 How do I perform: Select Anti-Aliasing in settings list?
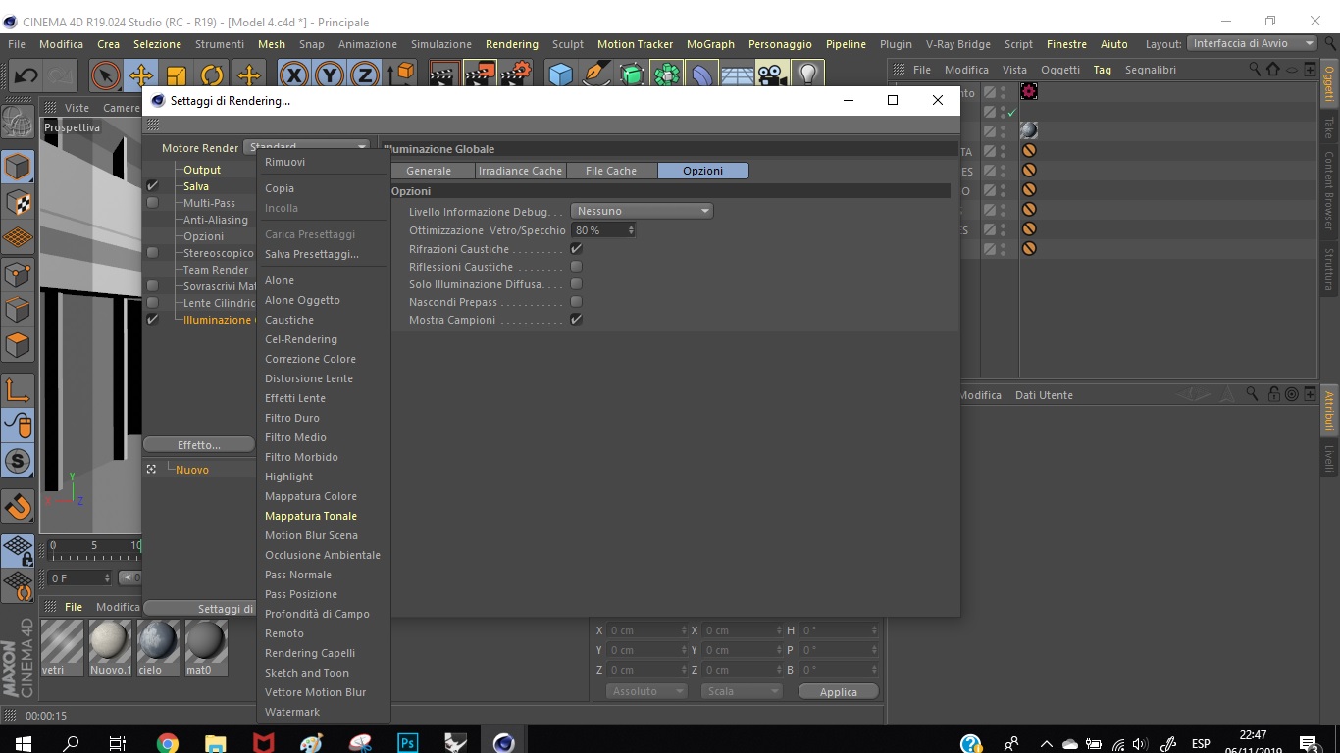click(216, 220)
